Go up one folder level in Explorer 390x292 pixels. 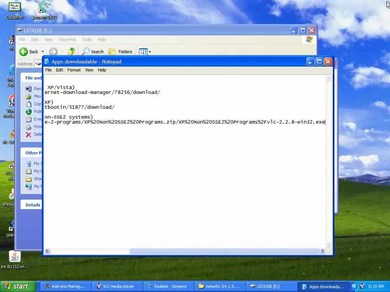(x=72, y=51)
